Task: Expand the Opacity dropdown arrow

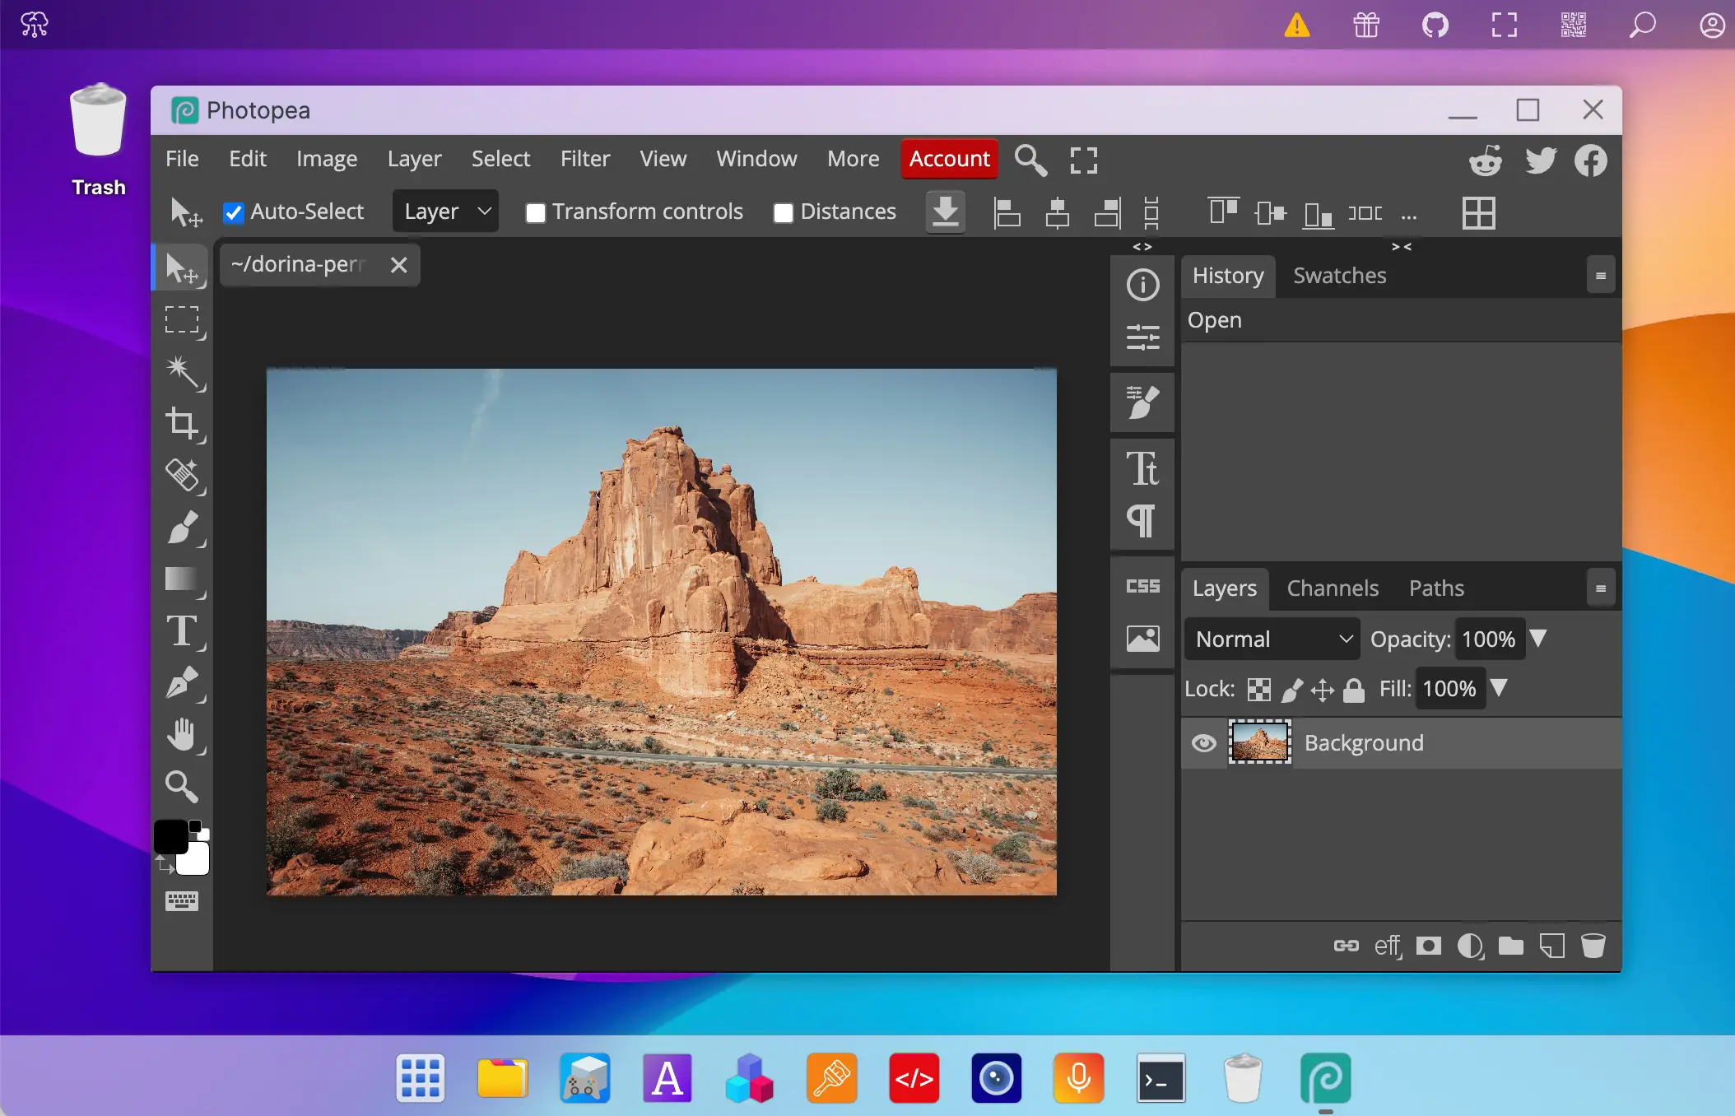Action: [x=1540, y=639]
